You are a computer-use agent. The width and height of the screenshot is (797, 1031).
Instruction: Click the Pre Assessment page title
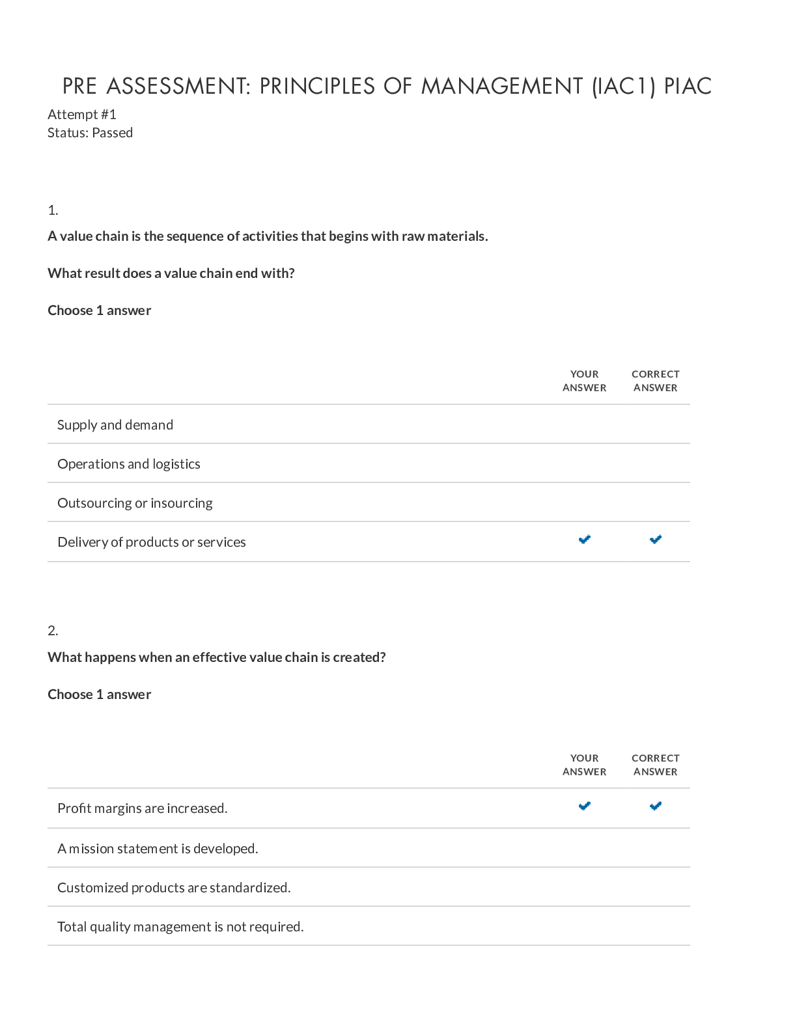[387, 86]
